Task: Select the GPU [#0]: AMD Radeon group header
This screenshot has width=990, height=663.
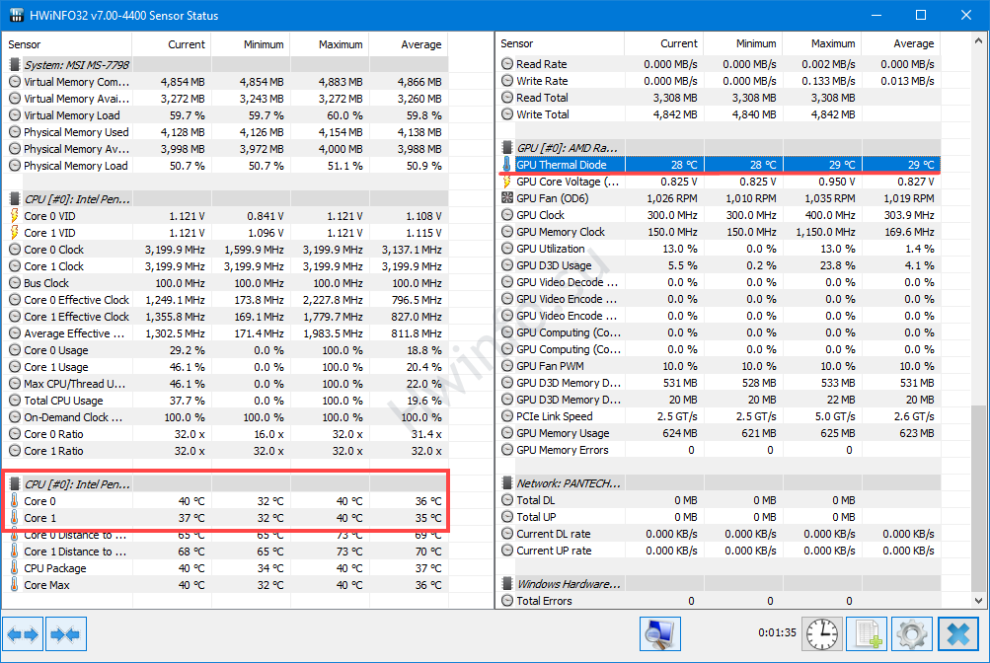Action: pos(569,147)
